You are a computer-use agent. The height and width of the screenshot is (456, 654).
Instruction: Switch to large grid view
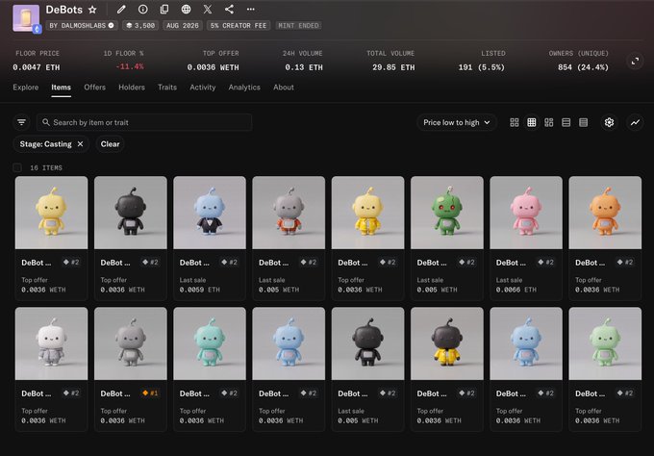coord(515,122)
